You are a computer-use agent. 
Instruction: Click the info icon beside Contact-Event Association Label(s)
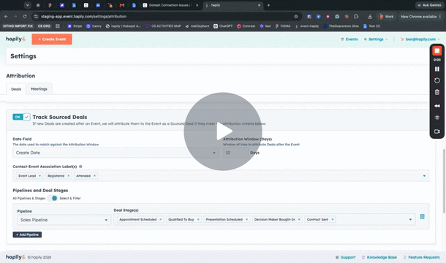80,167
